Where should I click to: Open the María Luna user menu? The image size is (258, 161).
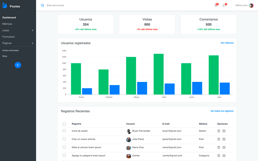[244, 5]
